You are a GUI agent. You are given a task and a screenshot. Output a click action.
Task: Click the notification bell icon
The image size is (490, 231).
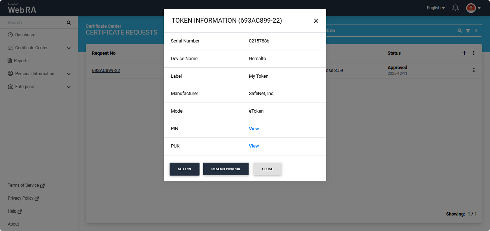455,8
